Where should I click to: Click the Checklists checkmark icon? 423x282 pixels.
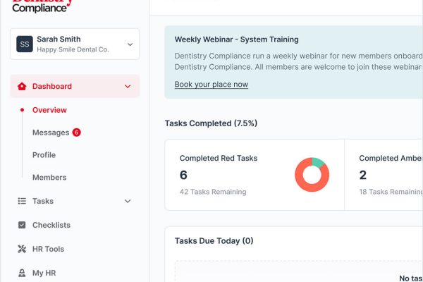point(22,225)
